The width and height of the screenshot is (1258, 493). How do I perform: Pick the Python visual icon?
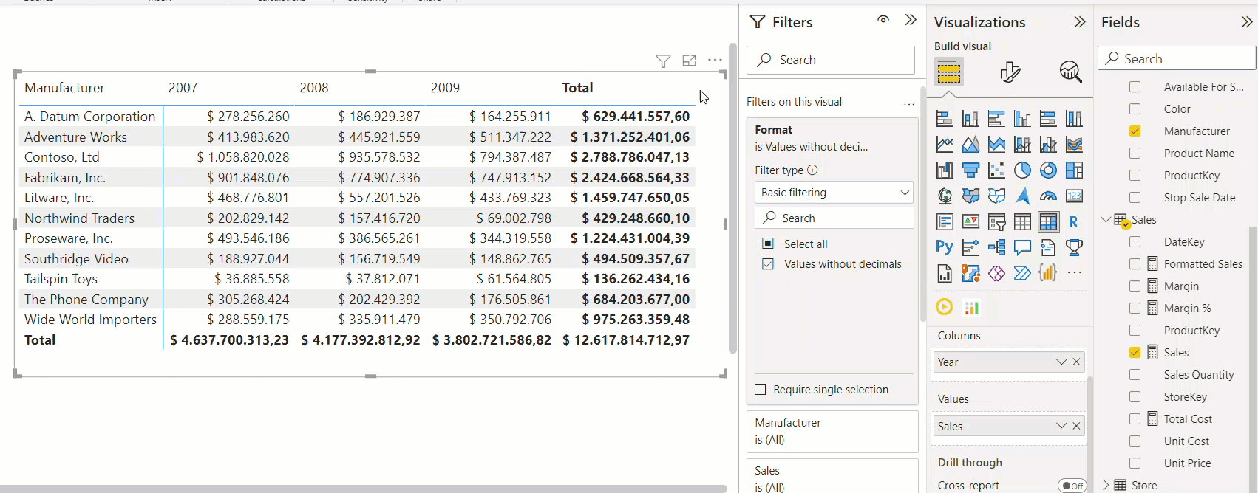[x=944, y=247]
